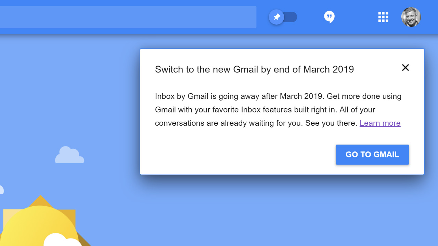Screen dimensions: 438x246
Task: Click the orange square shape behind the sun
Action: 70,215
